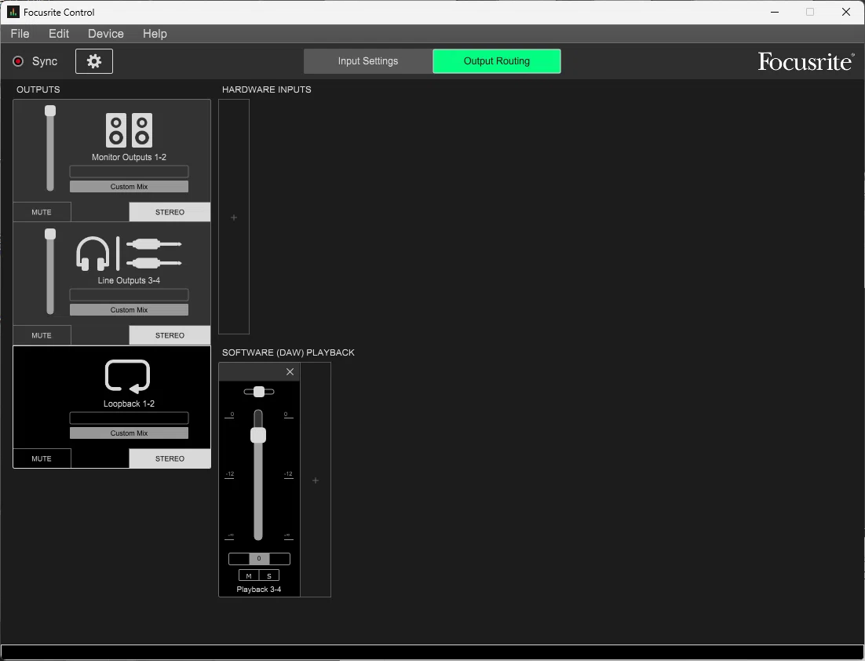Add a software playback channel with plus

tap(316, 480)
